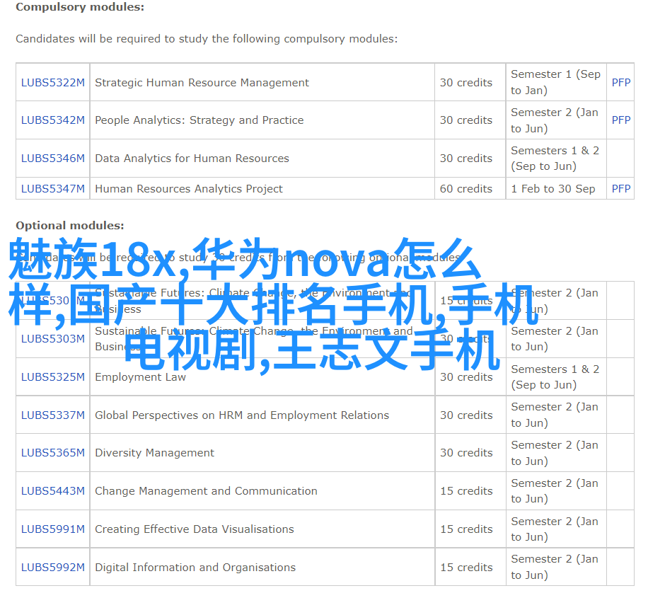
Task: Open the LUBS5992M module link
Action: coord(53,568)
